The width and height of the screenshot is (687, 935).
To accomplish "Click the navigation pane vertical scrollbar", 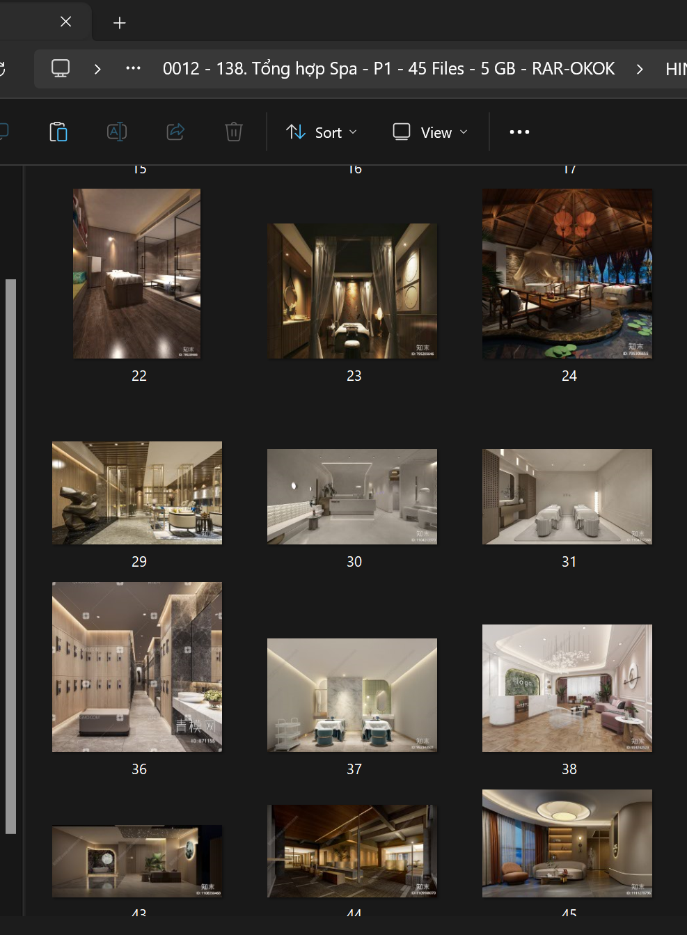I will (x=10, y=556).
